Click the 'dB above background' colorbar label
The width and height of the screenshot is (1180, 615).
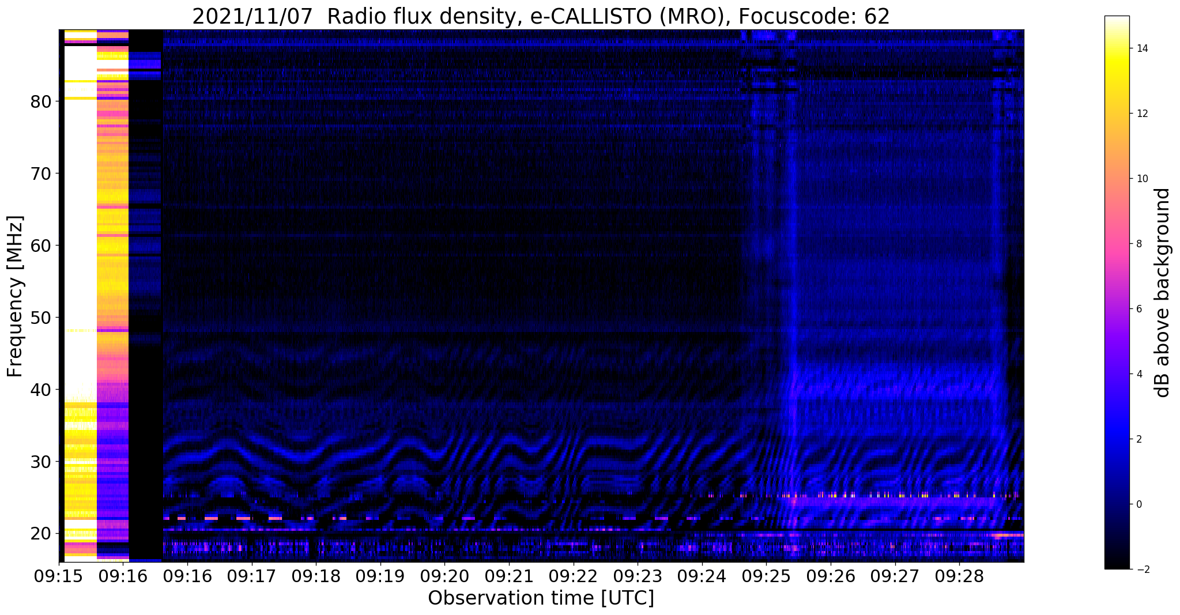(1163, 293)
